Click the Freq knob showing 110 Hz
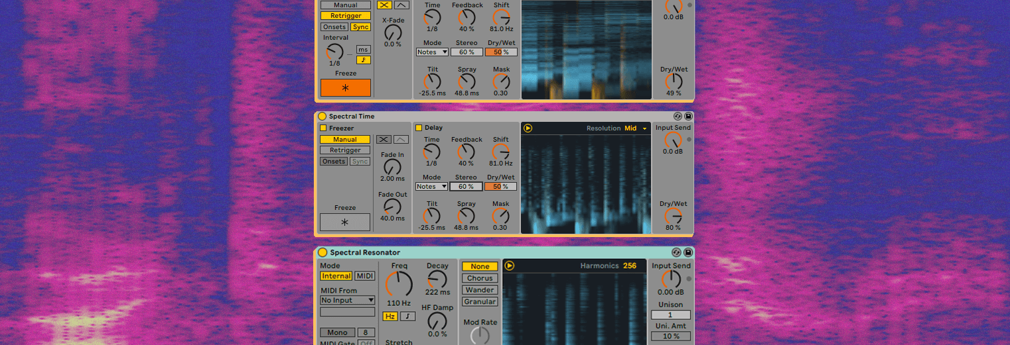 (x=399, y=284)
